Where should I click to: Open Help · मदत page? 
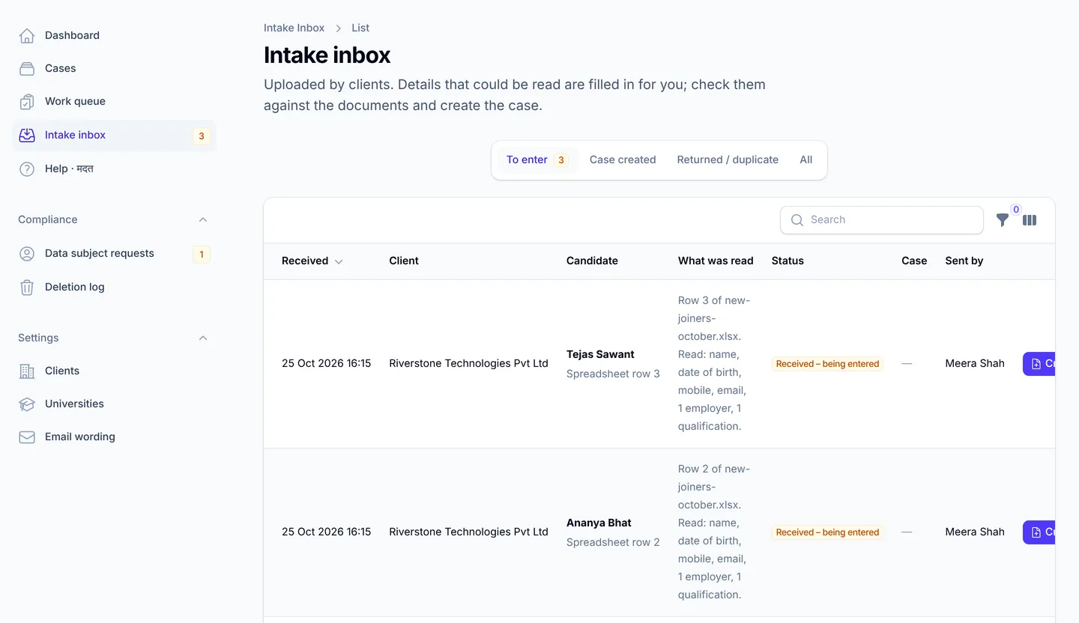pos(114,168)
